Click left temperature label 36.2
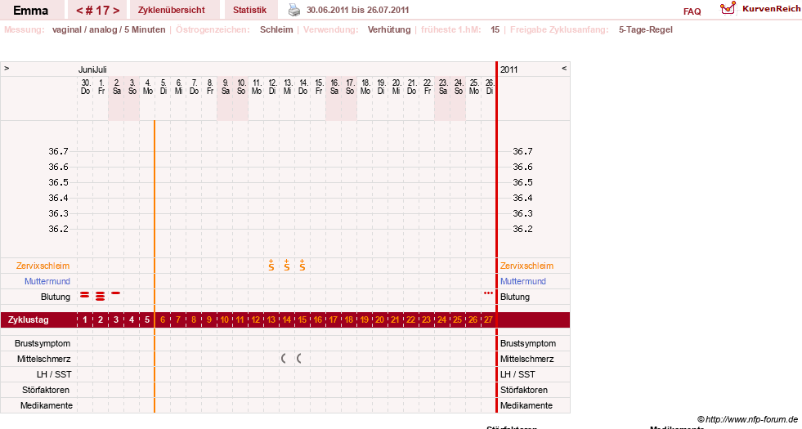This screenshot has height=429, width=802. (58, 229)
